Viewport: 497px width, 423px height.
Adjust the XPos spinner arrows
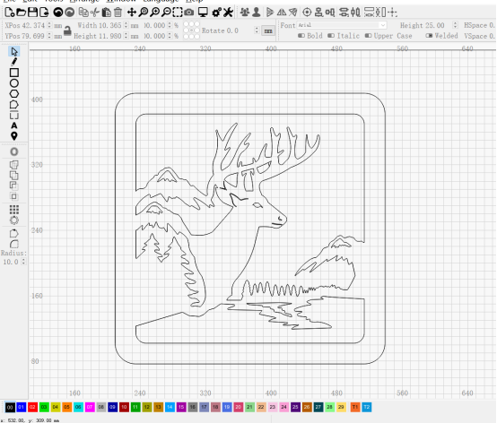pyautogui.click(x=49, y=25)
